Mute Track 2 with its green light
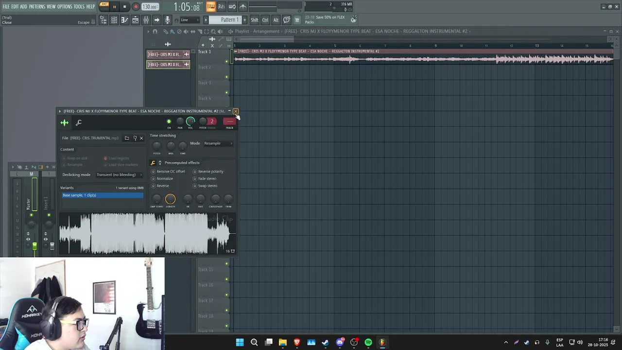 [x=226, y=77]
